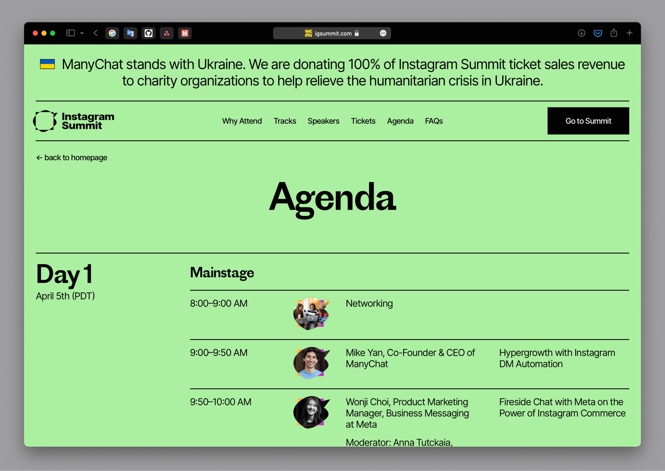
Task: Click the Instagram Summit logo
Action: coord(74,121)
